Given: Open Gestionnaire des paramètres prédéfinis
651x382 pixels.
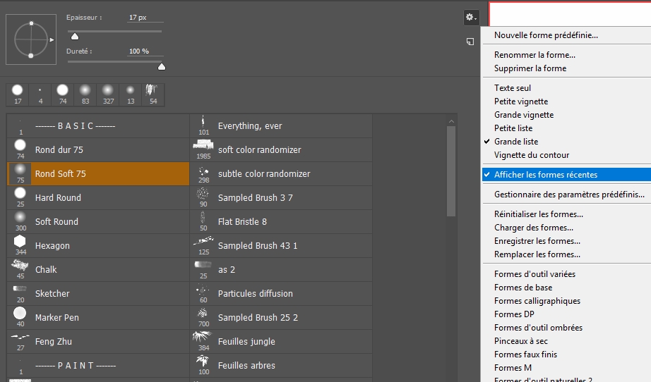Looking at the screenshot, I should 569,195.
